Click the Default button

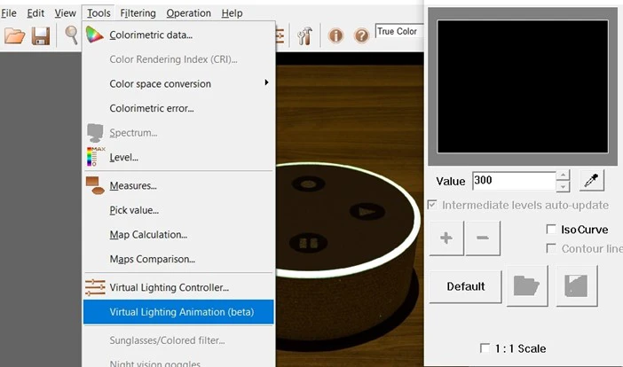click(x=466, y=286)
